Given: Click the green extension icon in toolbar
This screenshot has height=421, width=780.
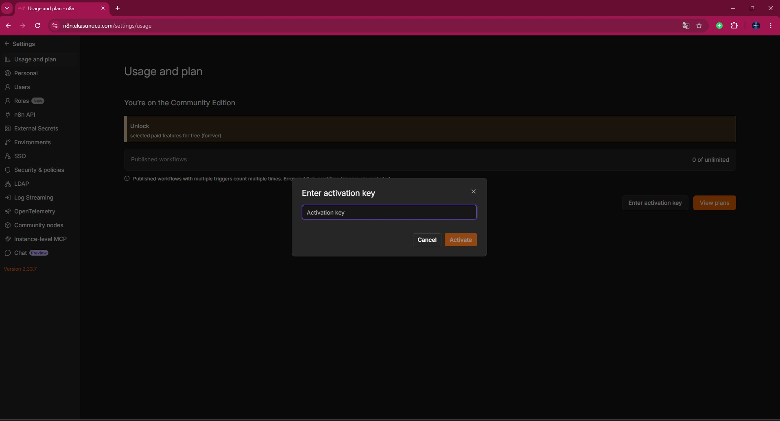Looking at the screenshot, I should [719, 26].
